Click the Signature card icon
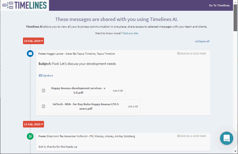The width and height of the screenshot is (238, 154). [x=40, y=75]
